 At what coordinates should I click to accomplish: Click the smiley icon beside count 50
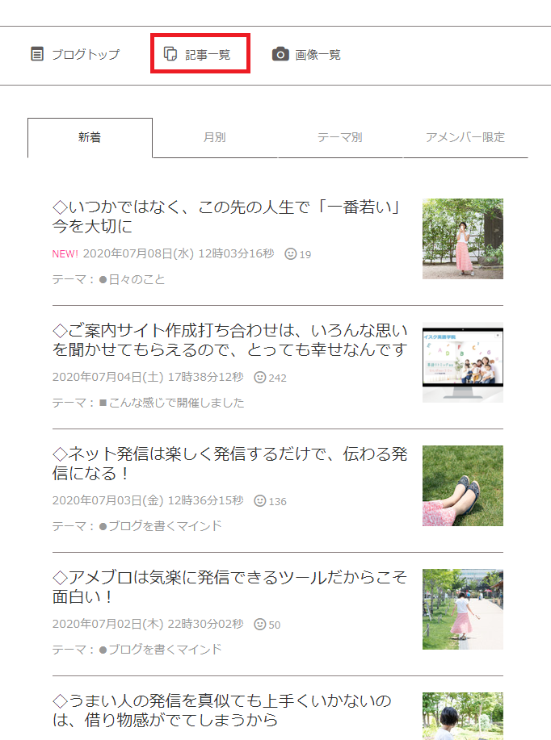pyautogui.click(x=260, y=625)
